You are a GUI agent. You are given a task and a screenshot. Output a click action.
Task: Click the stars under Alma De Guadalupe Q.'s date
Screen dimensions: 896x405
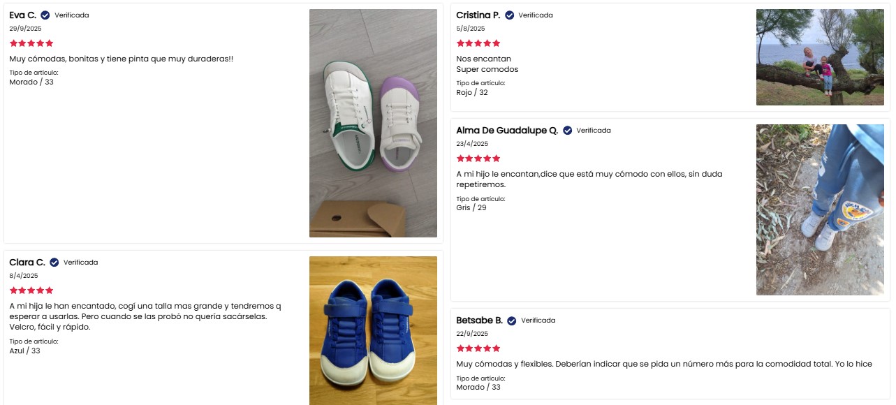478,159
